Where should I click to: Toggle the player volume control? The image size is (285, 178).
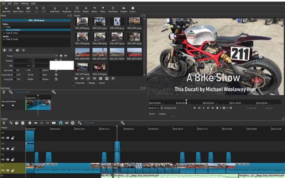tap(230, 108)
